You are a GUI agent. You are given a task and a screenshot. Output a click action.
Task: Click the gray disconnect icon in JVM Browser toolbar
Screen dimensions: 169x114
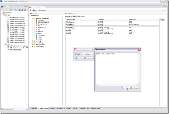11,10
